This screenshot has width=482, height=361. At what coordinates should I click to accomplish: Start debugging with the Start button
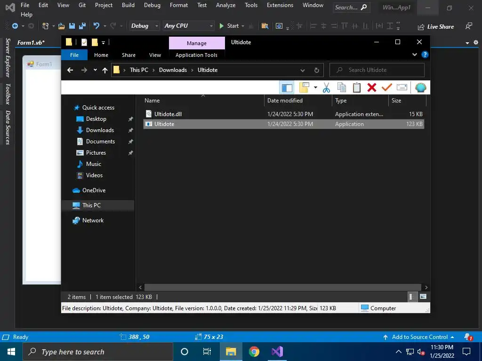(229, 26)
